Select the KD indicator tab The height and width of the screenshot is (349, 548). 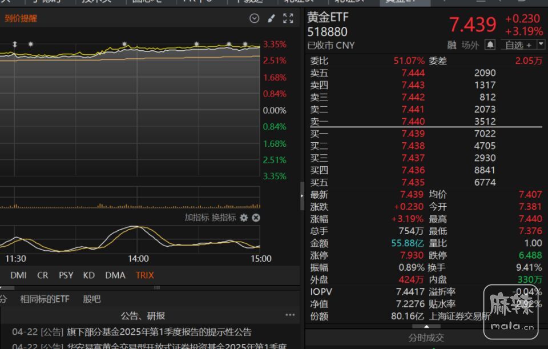88,275
